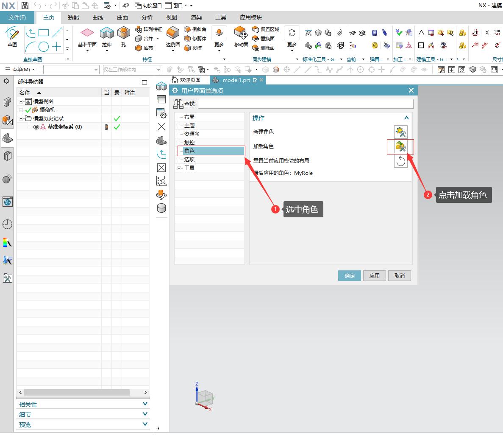Screen dimensions: 503x441
Task: Expand the 相关性 panel section
Action: (x=145, y=404)
